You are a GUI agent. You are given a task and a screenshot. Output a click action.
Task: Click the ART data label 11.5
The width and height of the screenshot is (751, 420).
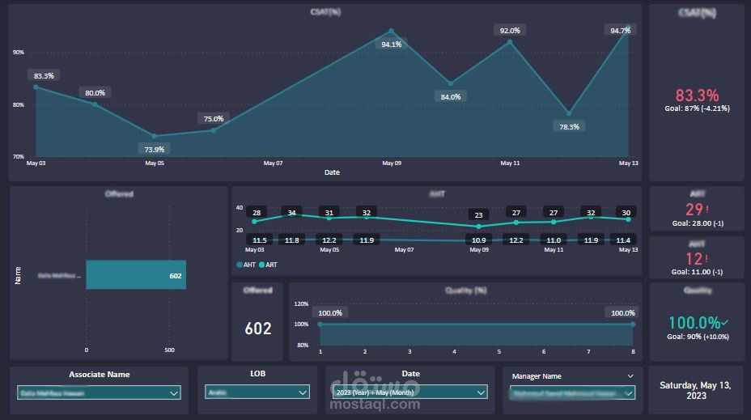pyautogui.click(x=259, y=240)
